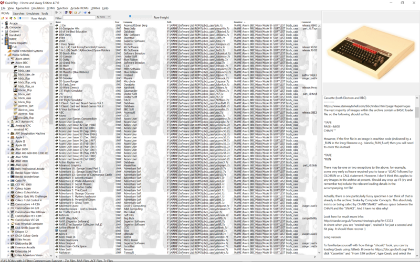Open the Favourites menu
The image size is (420, 262).
tap(23, 8)
